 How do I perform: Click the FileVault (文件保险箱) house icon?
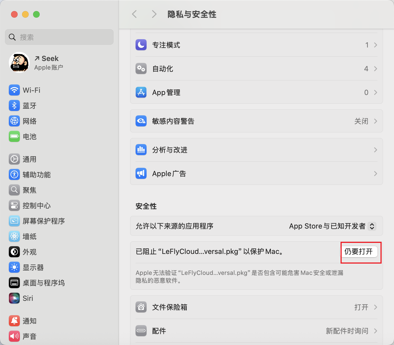pyautogui.click(x=141, y=307)
